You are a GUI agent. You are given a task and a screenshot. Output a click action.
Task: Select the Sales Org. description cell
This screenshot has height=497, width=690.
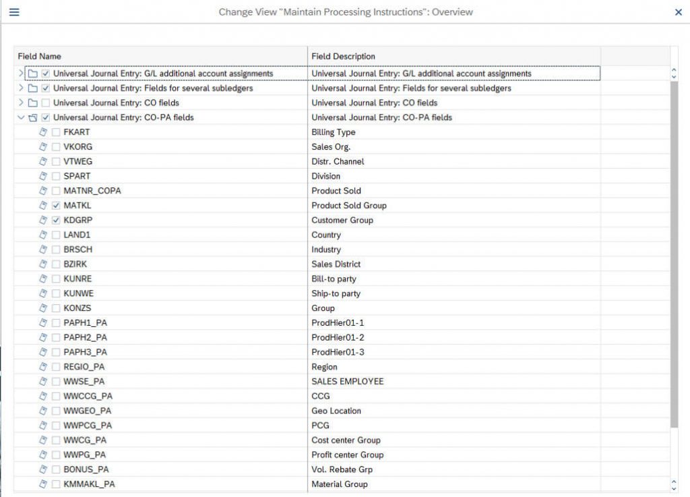tap(454, 146)
